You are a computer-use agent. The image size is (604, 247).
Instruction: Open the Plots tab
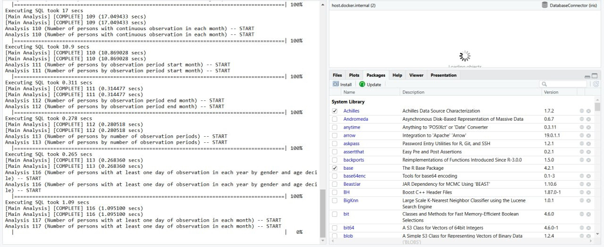(x=354, y=75)
